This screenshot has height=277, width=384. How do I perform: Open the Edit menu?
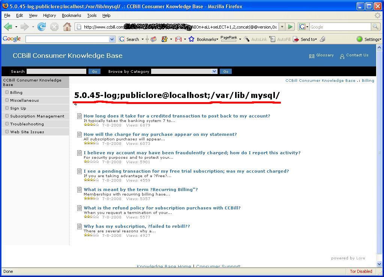coord(19,15)
